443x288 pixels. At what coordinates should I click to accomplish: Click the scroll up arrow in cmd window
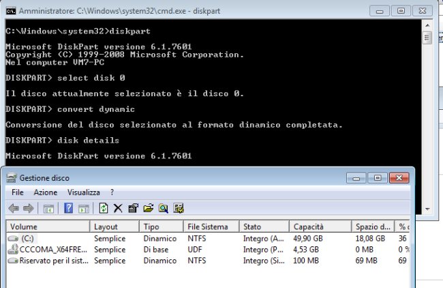click(x=427, y=25)
